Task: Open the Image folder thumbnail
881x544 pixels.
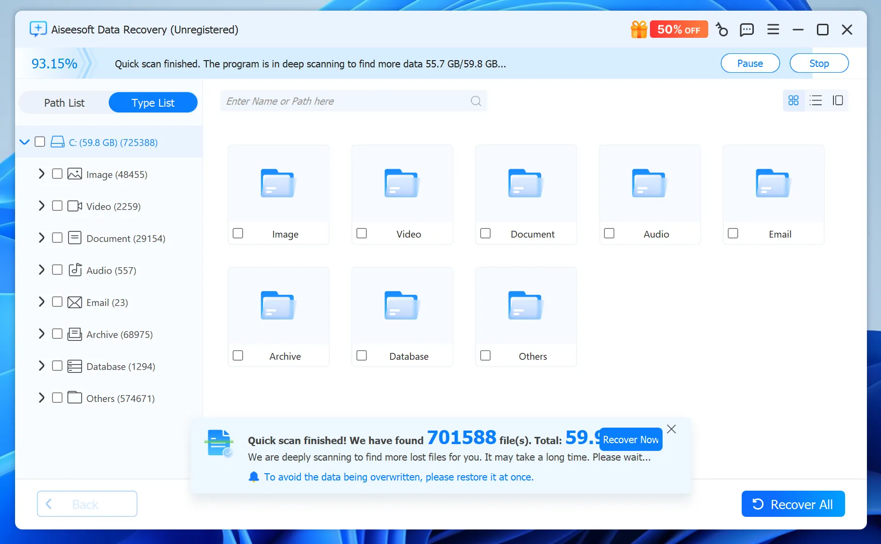Action: [278, 183]
